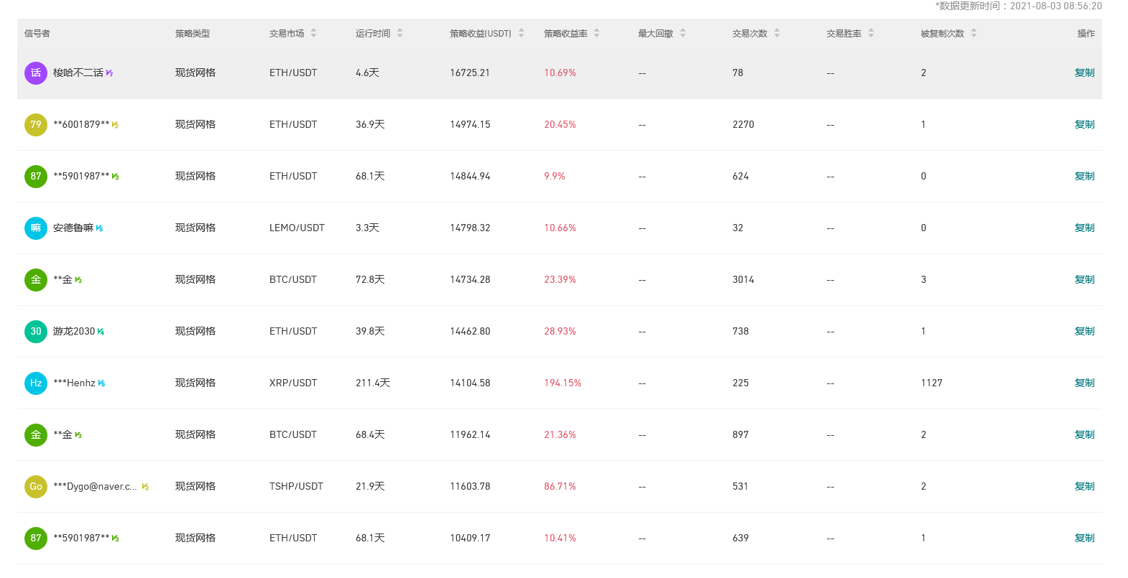Click level badge beside 游龙2030
1128x578 pixels.
(101, 332)
